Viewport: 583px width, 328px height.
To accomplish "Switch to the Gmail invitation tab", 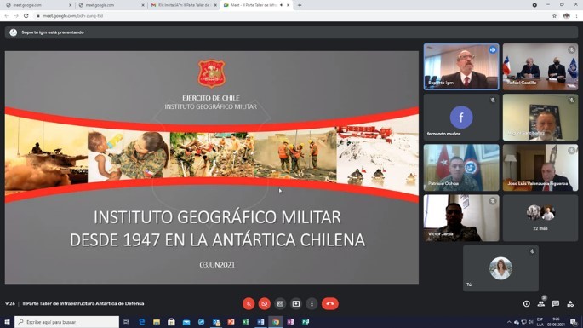I will click(184, 5).
